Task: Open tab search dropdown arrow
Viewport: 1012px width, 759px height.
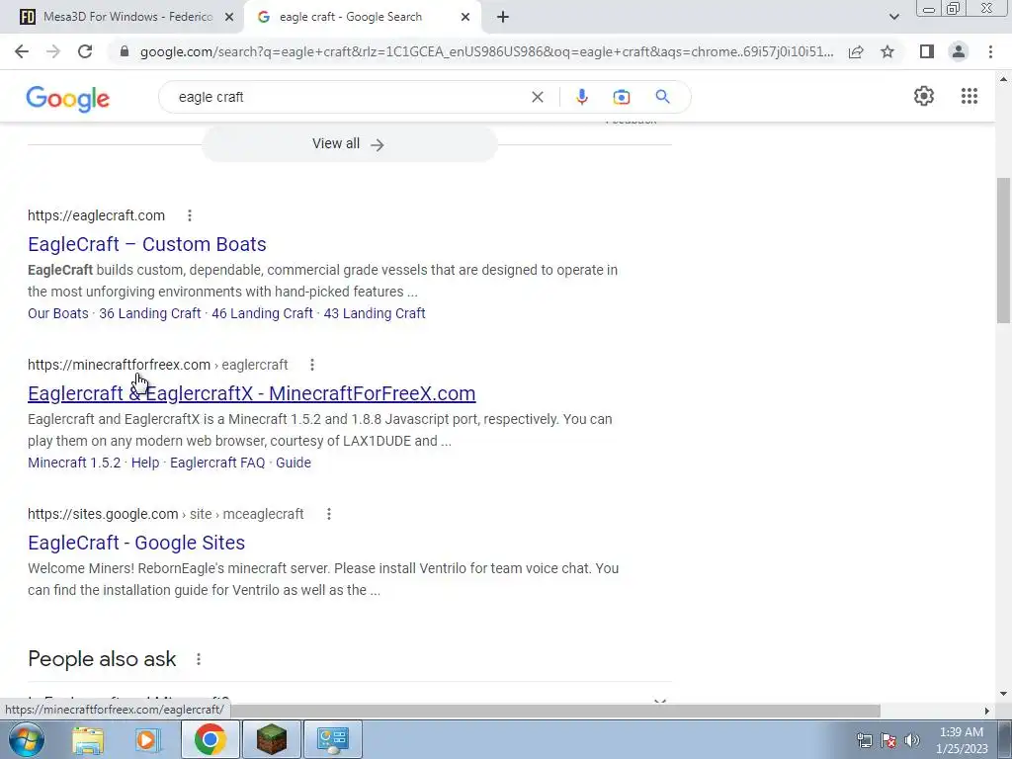Action: tap(893, 17)
